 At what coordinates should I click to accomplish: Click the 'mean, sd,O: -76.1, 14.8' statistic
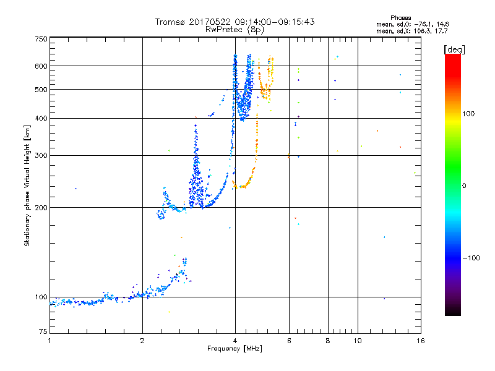(x=412, y=24)
